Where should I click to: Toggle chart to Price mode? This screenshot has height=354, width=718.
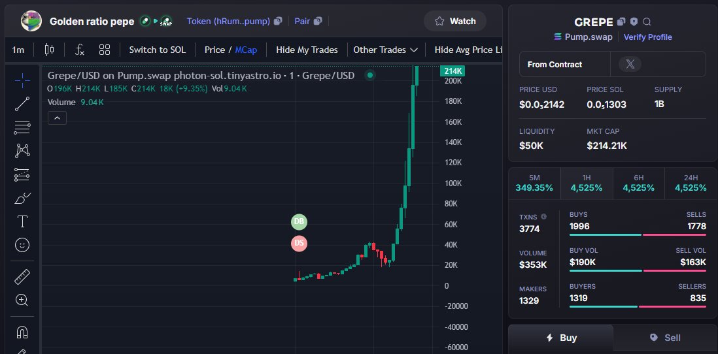tap(214, 50)
